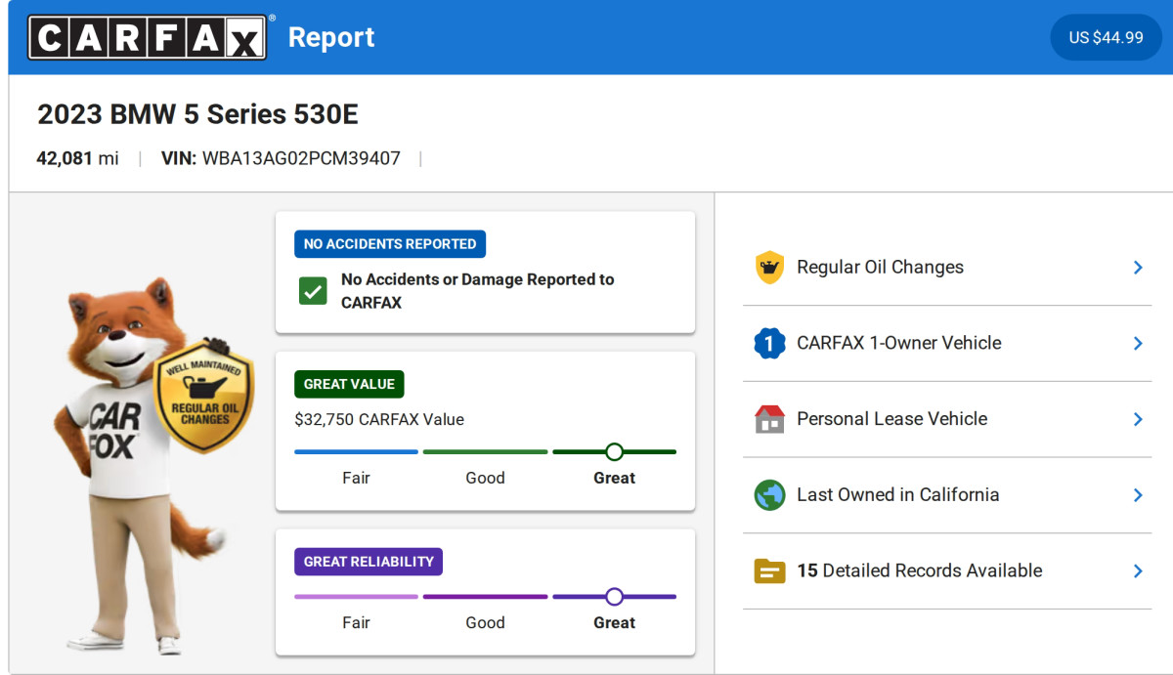This screenshot has width=1173, height=675.
Task: Click the green no-accidents checkmark box
Action: pos(313,291)
